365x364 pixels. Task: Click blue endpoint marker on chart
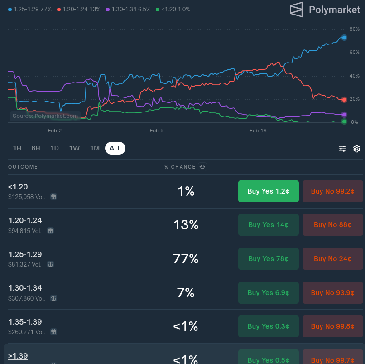pyautogui.click(x=344, y=38)
